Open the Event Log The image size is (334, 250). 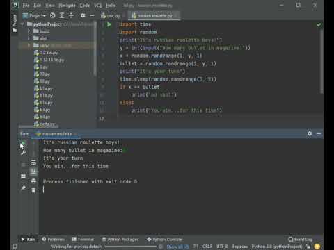click(x=301, y=240)
